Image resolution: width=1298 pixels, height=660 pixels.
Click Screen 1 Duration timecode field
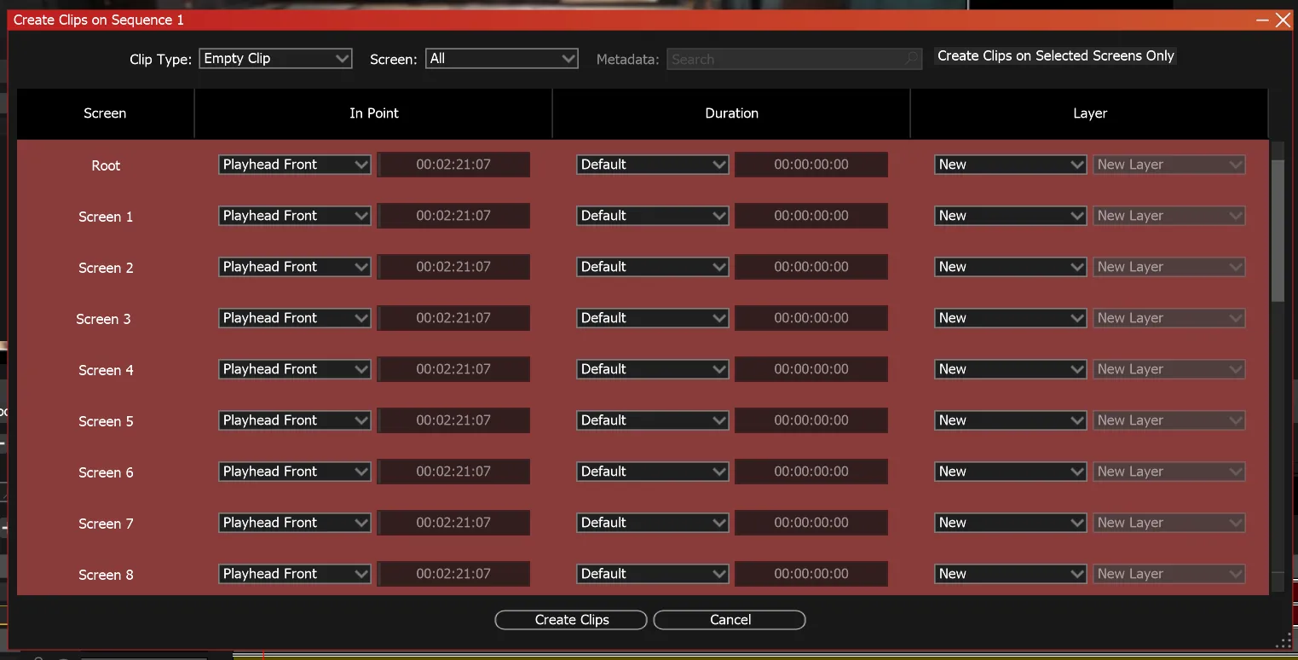(x=811, y=216)
